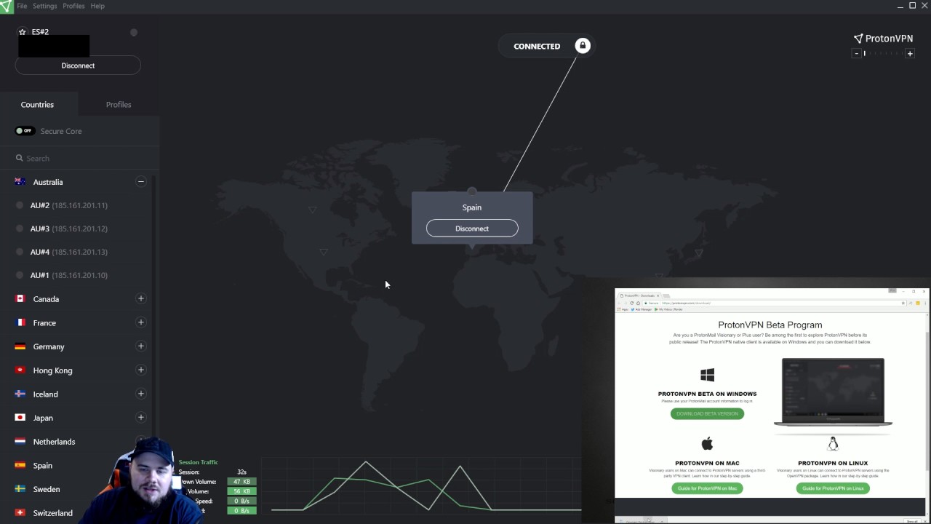The image size is (931, 524).
Task: Click the Apple logo on the browser page
Action: (x=707, y=443)
